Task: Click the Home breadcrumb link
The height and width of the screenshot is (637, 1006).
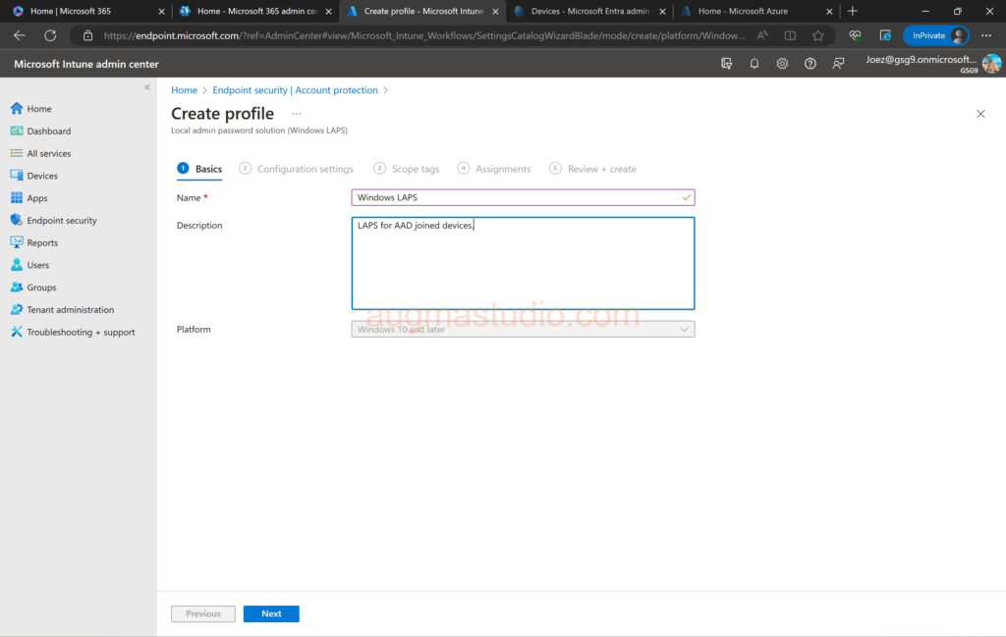Action: pos(184,90)
